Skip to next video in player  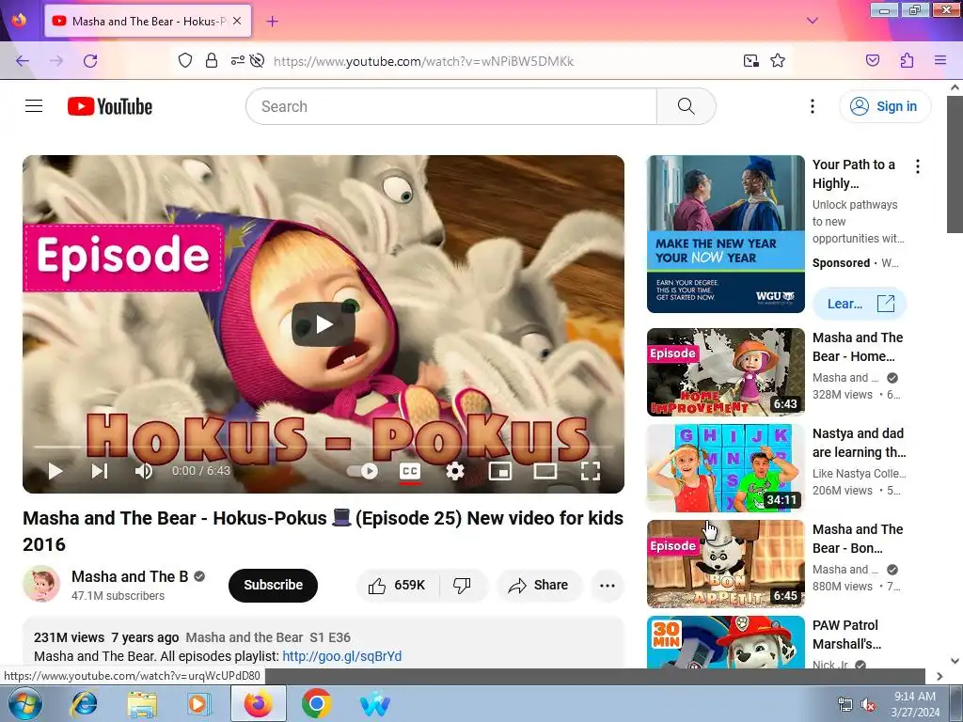[100, 471]
